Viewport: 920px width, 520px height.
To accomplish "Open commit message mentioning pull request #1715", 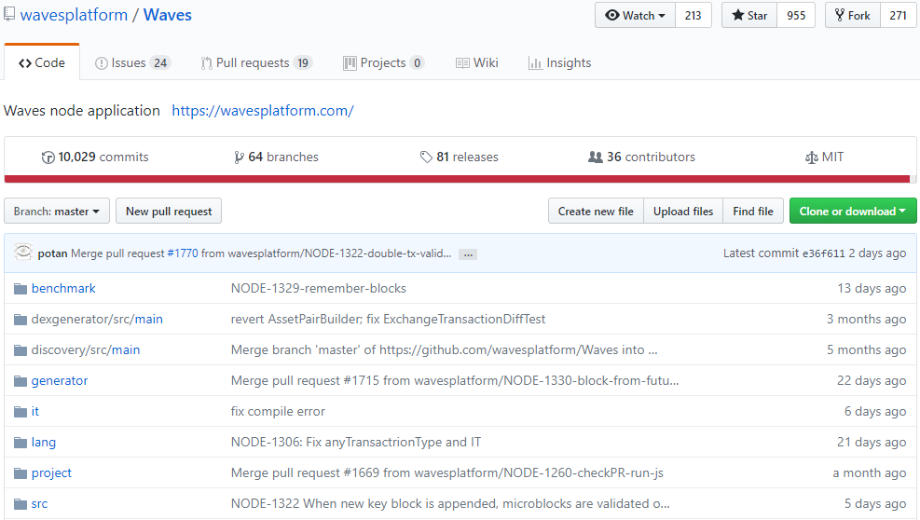I will (455, 381).
